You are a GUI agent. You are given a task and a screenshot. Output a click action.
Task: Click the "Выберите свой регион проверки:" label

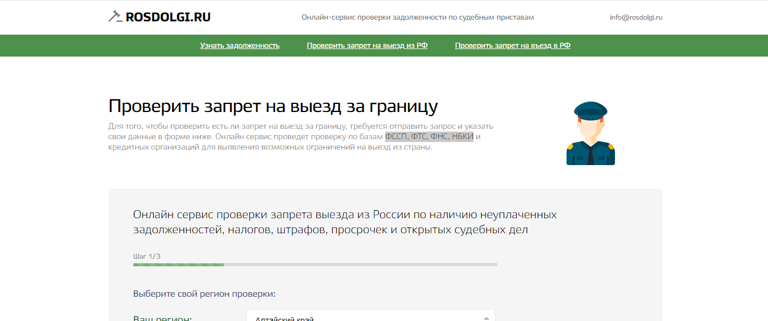[x=204, y=294]
